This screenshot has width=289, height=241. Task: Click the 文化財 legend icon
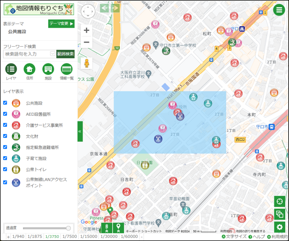click(16, 136)
